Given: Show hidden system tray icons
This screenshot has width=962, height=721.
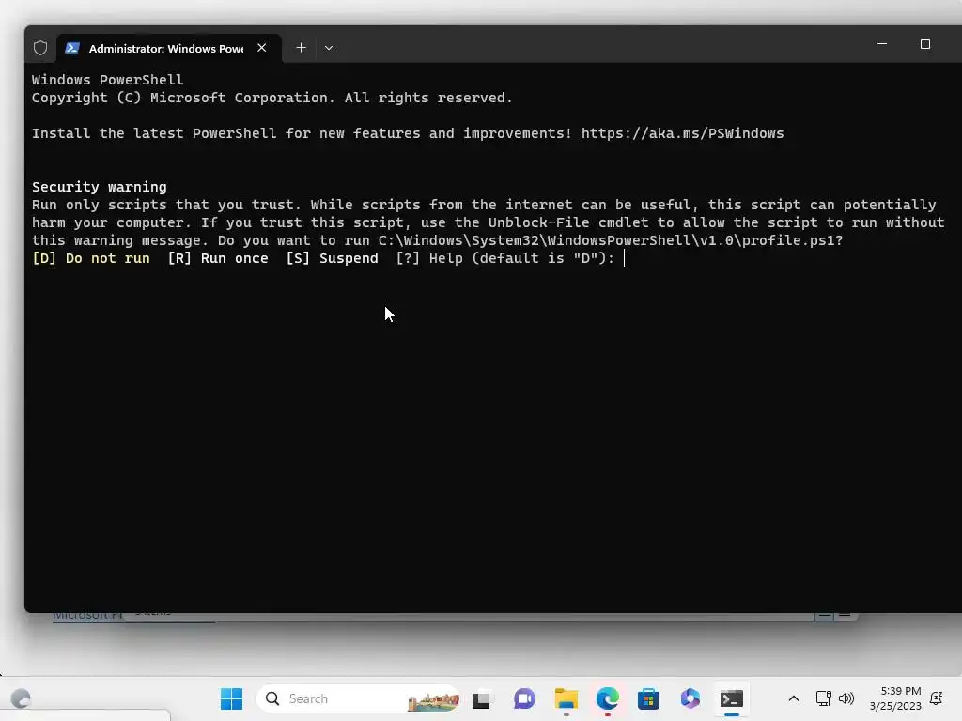Looking at the screenshot, I should (793, 698).
